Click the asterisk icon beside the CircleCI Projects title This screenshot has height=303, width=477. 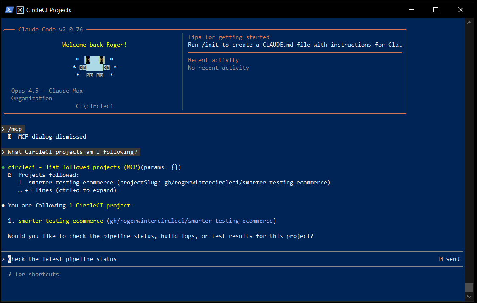click(20, 10)
